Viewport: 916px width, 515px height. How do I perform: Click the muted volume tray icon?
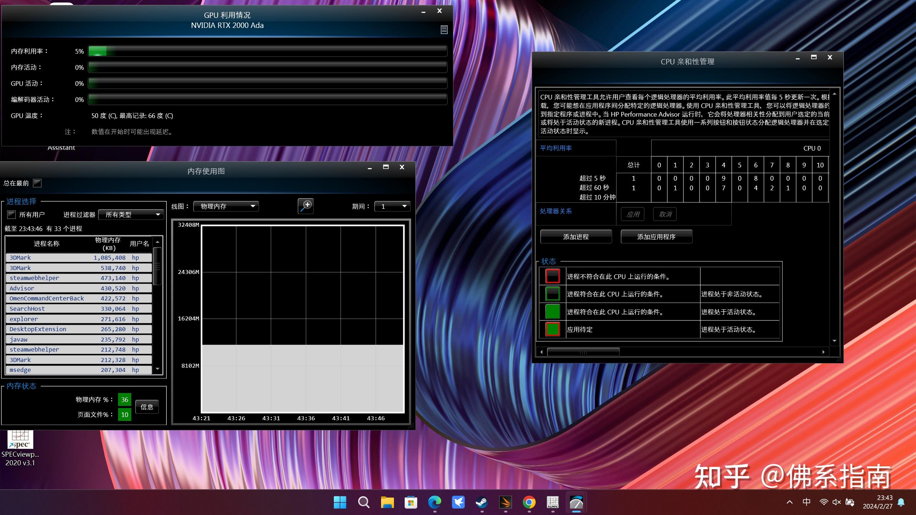click(x=837, y=502)
